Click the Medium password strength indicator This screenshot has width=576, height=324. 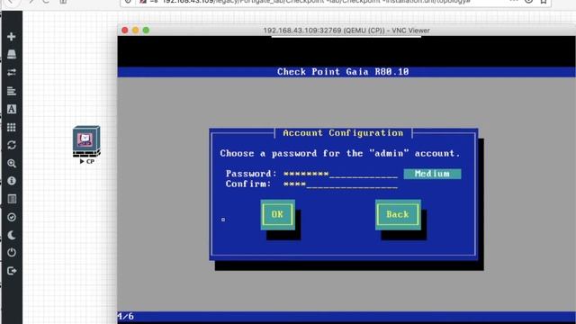coord(432,174)
